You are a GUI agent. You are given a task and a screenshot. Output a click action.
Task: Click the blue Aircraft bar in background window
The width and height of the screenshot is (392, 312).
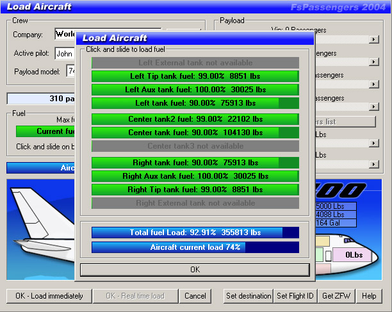point(41,168)
